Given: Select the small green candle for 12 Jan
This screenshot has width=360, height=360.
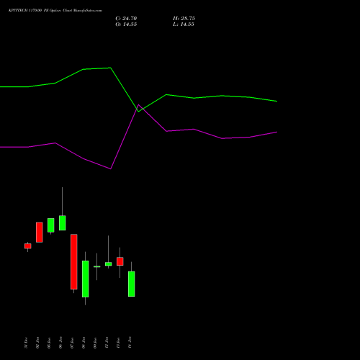Looking at the screenshot, I should (x=109, y=264).
